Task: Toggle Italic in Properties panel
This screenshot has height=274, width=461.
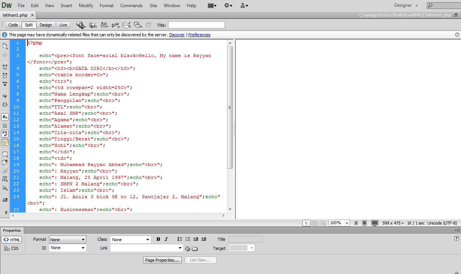Action: [166, 239]
